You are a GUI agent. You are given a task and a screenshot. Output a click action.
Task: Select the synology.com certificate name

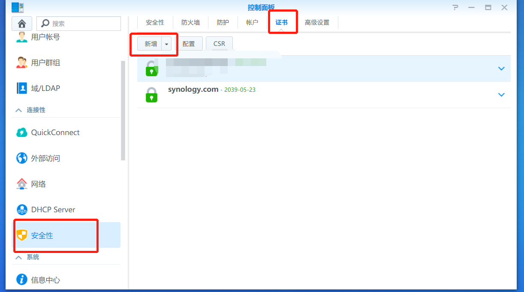coord(193,90)
